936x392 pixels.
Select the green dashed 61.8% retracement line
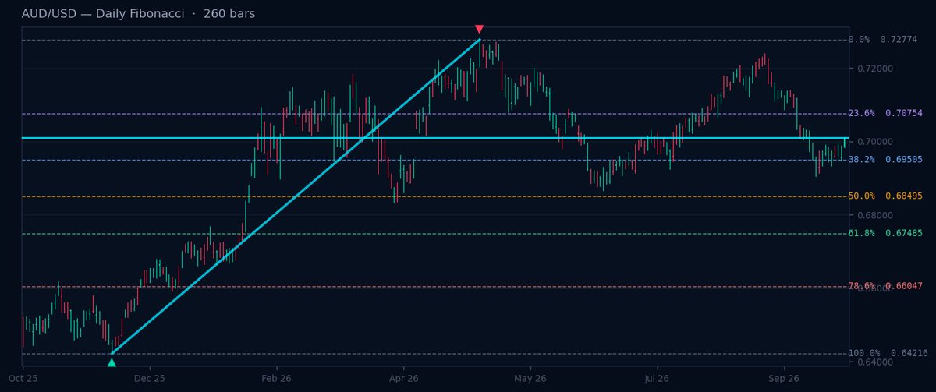435,234
